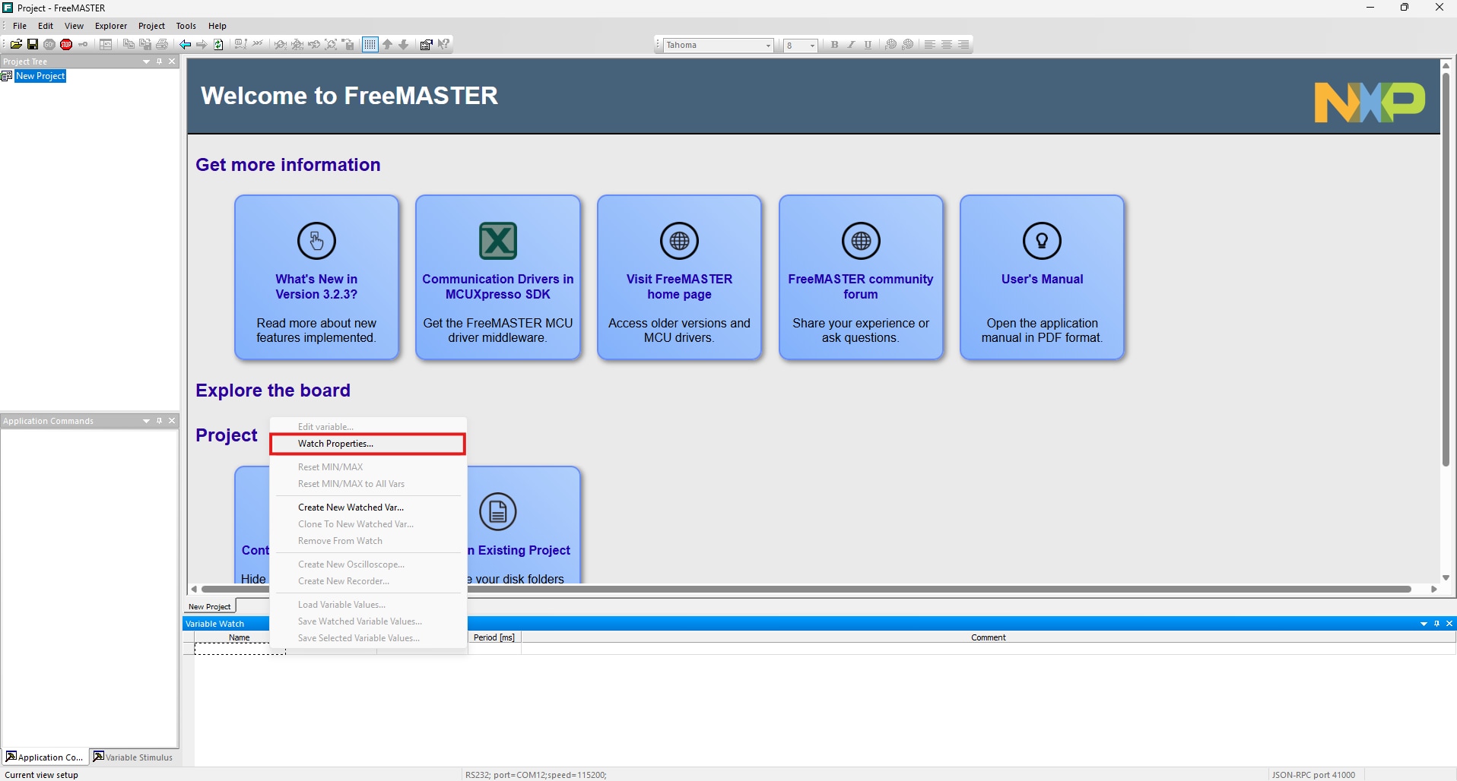This screenshot has width=1457, height=781.
Task: Set center text alignment
Action: point(947,45)
